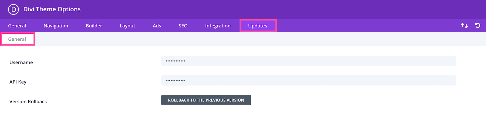The image size is (486, 116).
Task: Open the Builder tab
Action: tap(94, 26)
